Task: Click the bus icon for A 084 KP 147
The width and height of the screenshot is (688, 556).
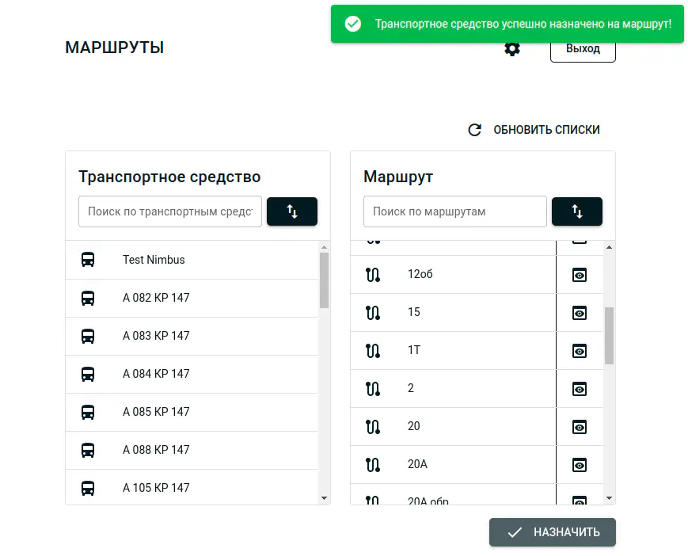Action: pos(88,374)
